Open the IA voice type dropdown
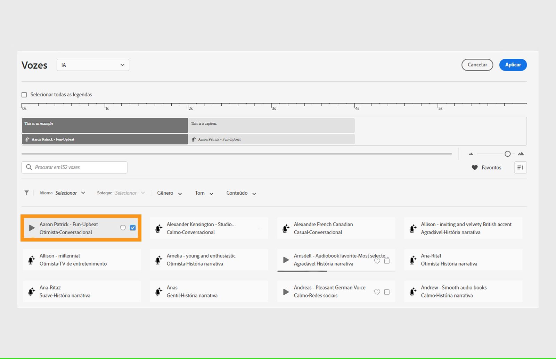The height and width of the screenshot is (359, 556). (93, 65)
